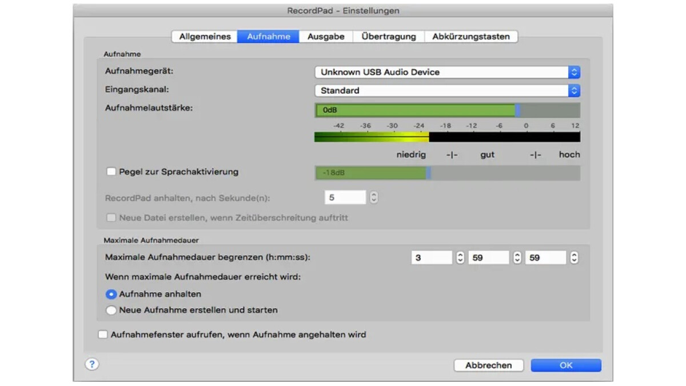Click the seconds field showing 5
Viewport: 686px width, 386px height.
345,197
